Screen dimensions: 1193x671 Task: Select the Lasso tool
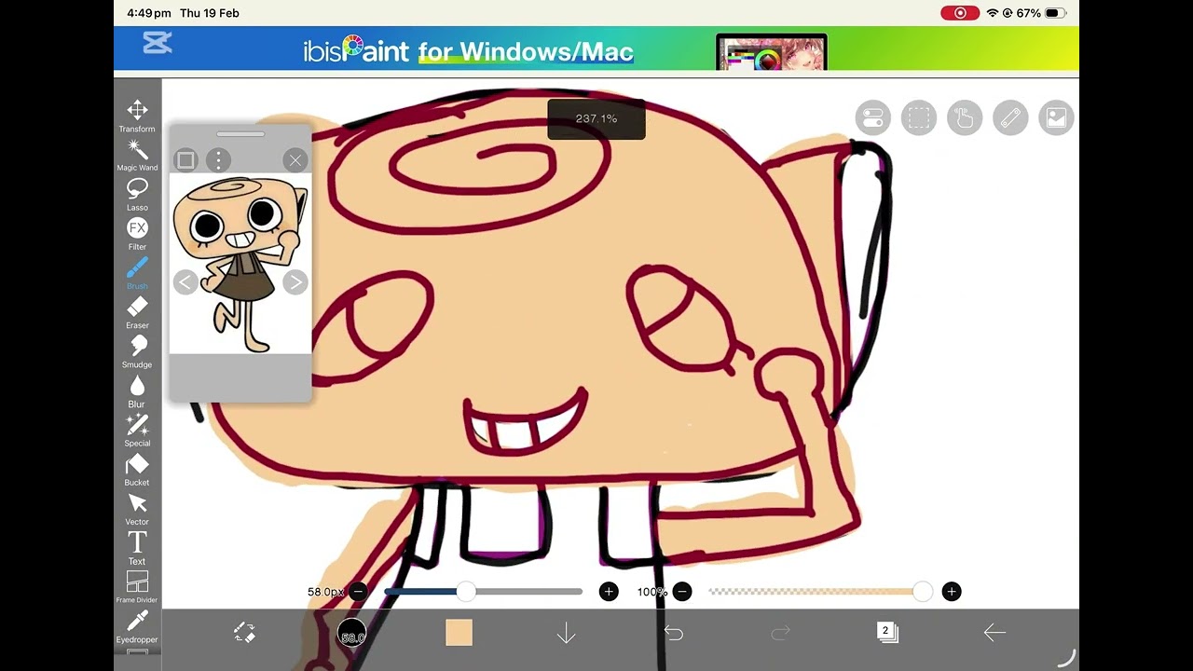point(137,194)
